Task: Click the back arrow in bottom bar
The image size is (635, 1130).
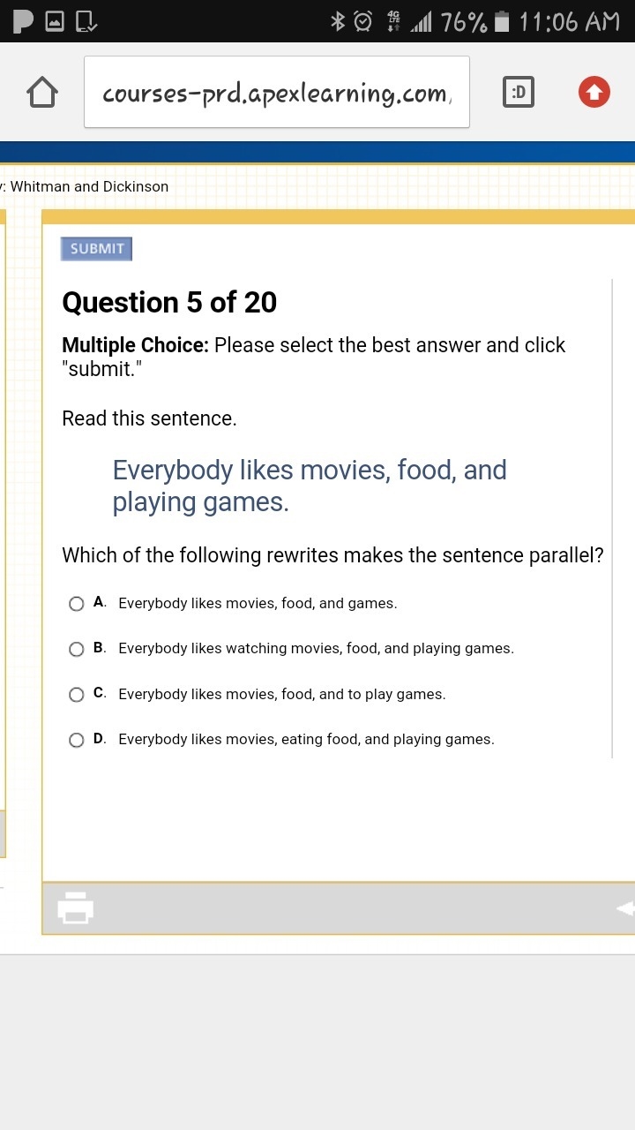Action: (x=625, y=908)
